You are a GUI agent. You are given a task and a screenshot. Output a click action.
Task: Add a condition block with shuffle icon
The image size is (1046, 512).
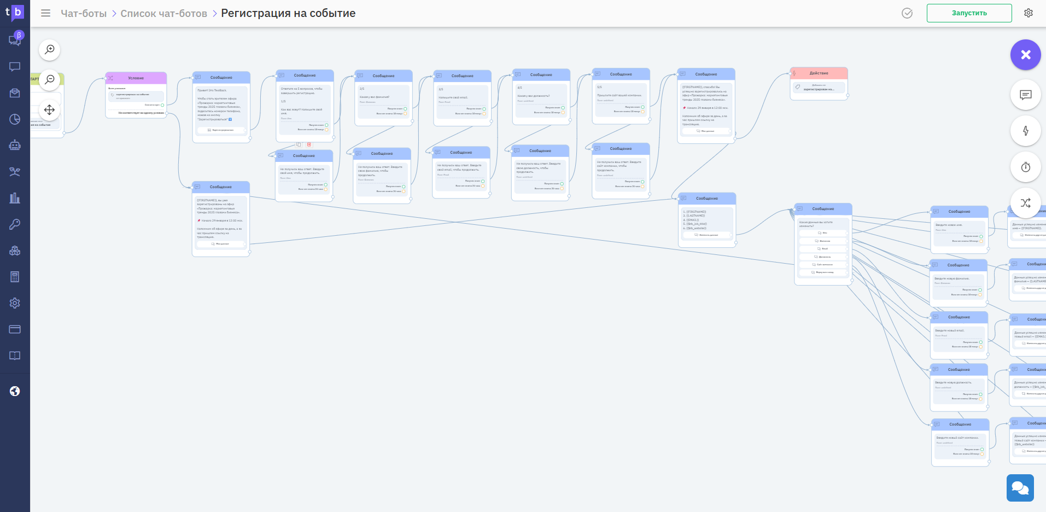[x=1025, y=203]
